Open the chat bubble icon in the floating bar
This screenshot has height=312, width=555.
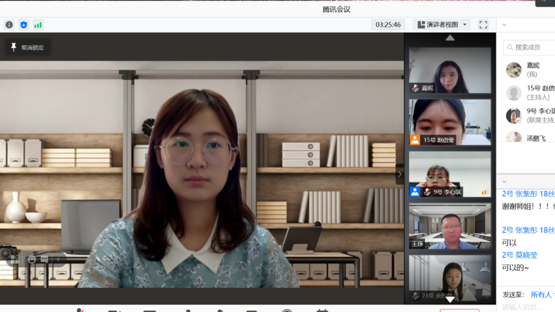click(44, 259)
